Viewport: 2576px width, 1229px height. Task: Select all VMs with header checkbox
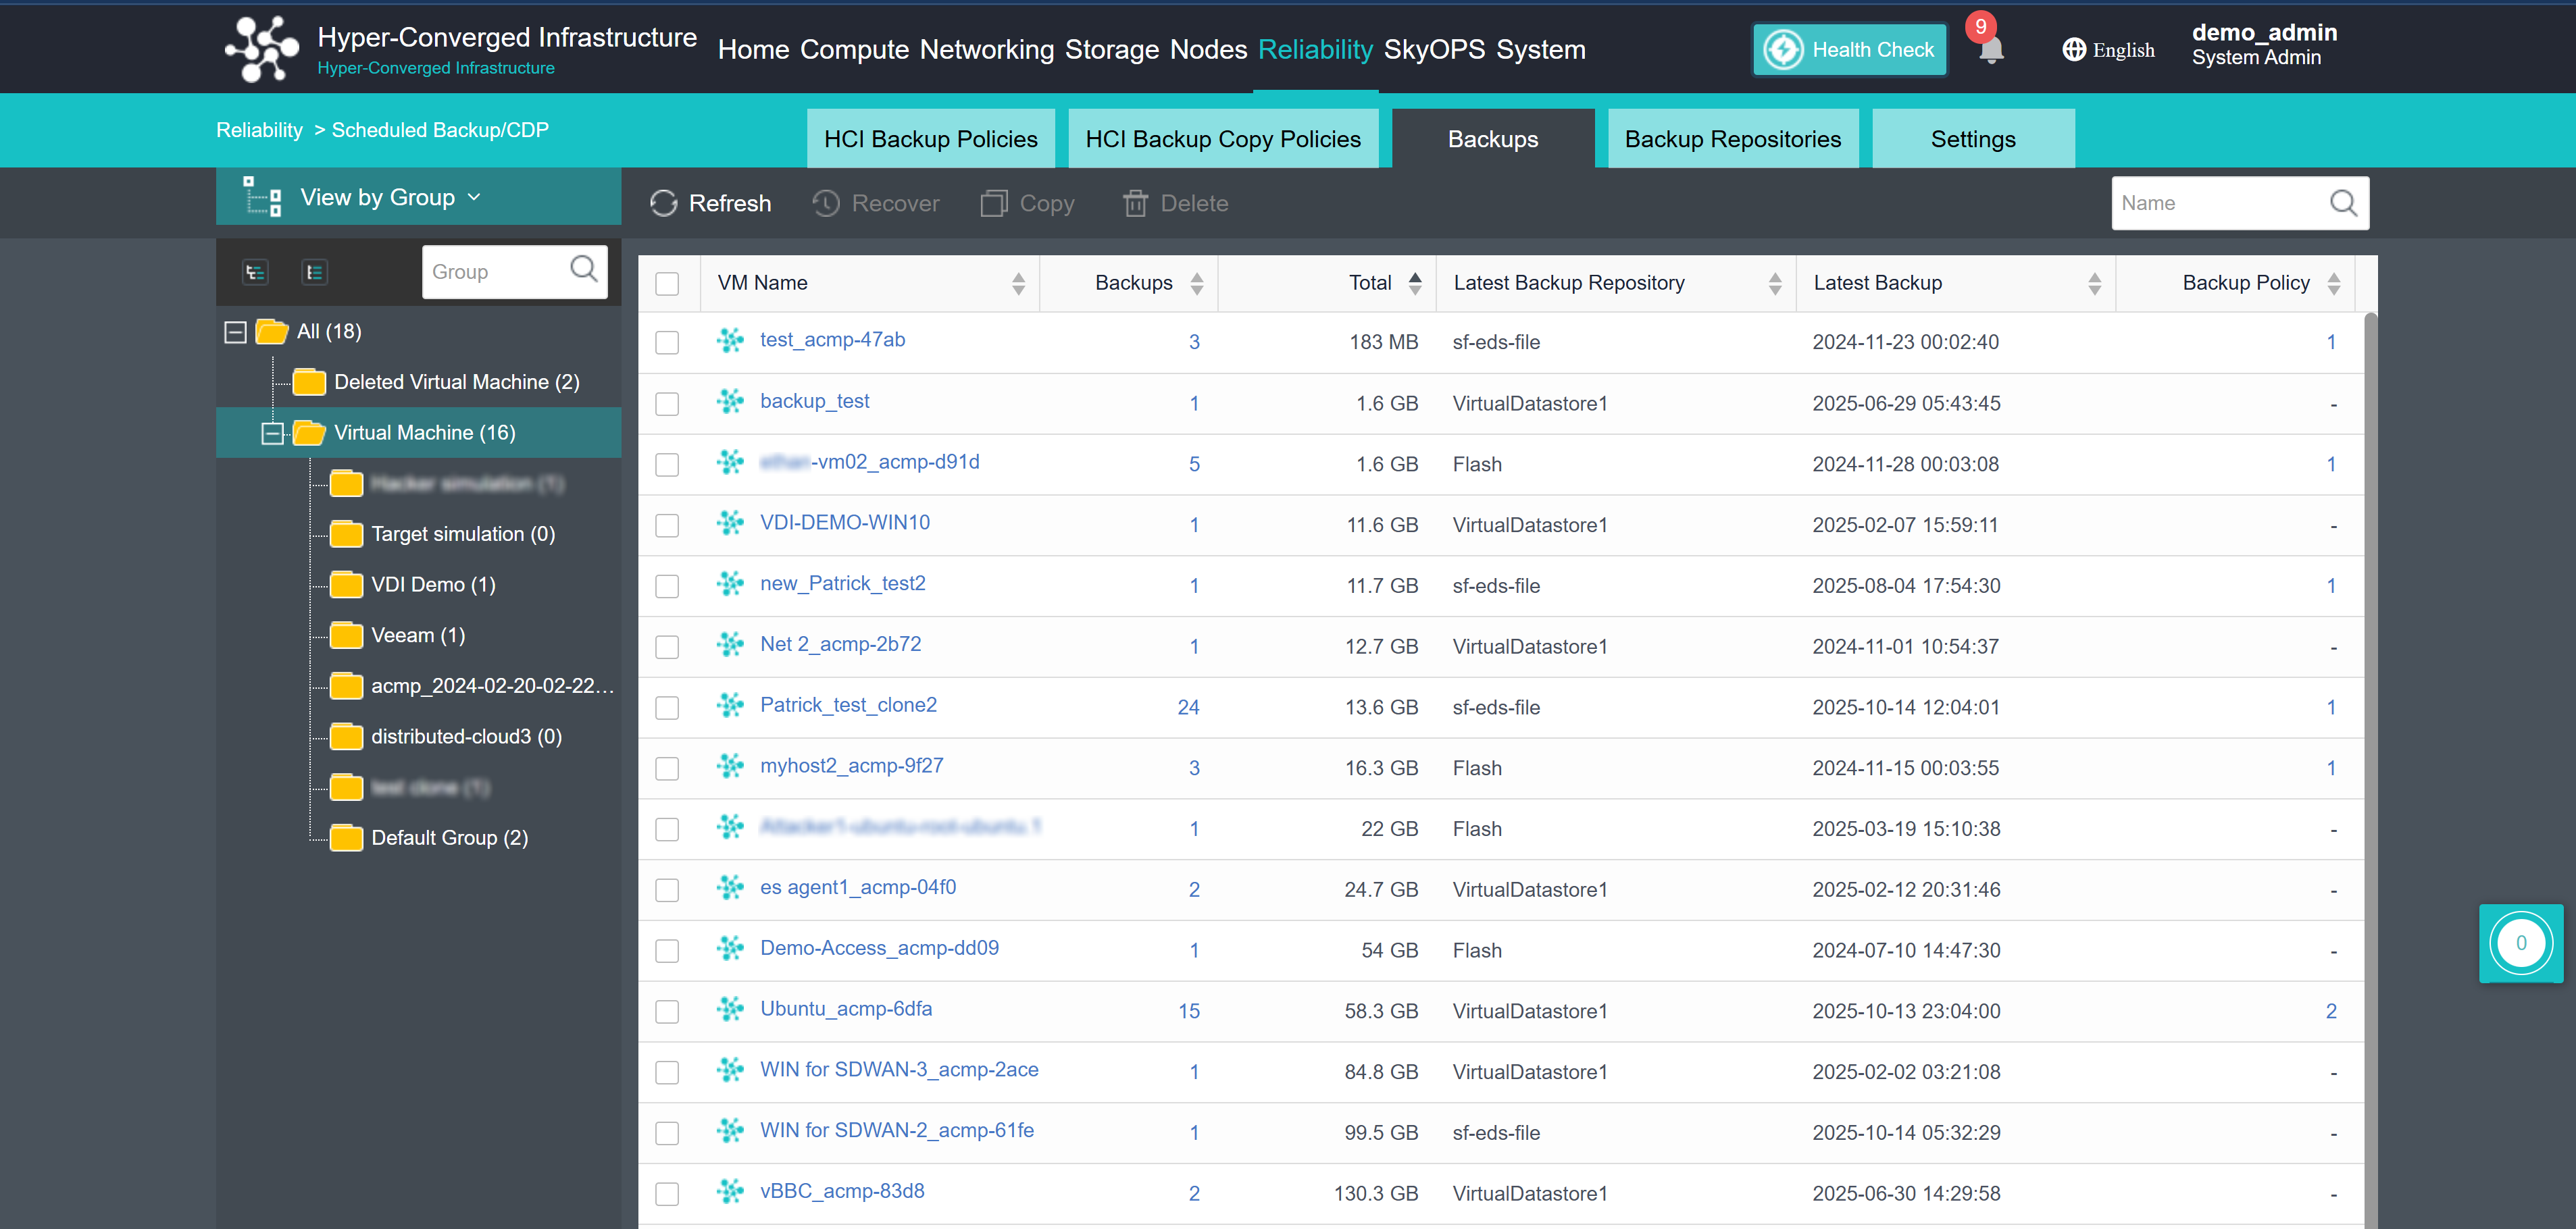coord(667,284)
